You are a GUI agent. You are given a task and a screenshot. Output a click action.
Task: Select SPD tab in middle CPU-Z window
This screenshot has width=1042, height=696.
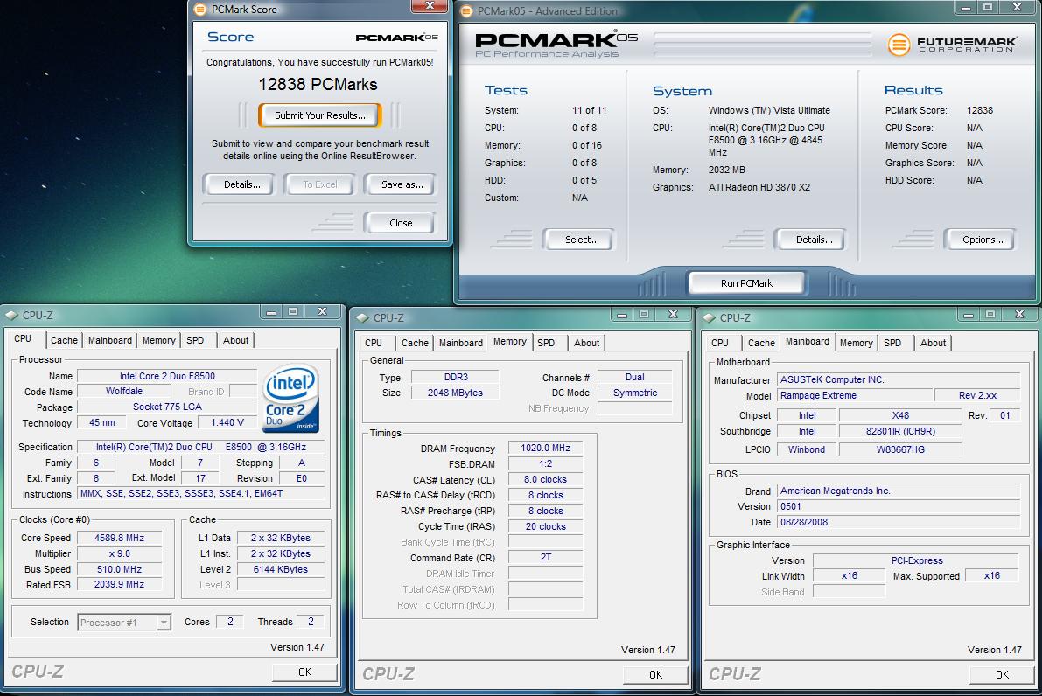tap(546, 343)
